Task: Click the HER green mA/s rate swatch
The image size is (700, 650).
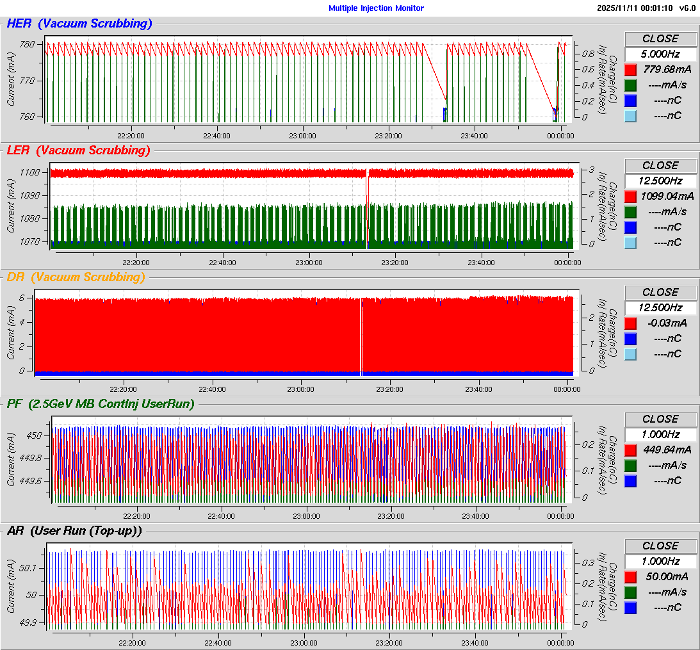Action: click(x=630, y=85)
